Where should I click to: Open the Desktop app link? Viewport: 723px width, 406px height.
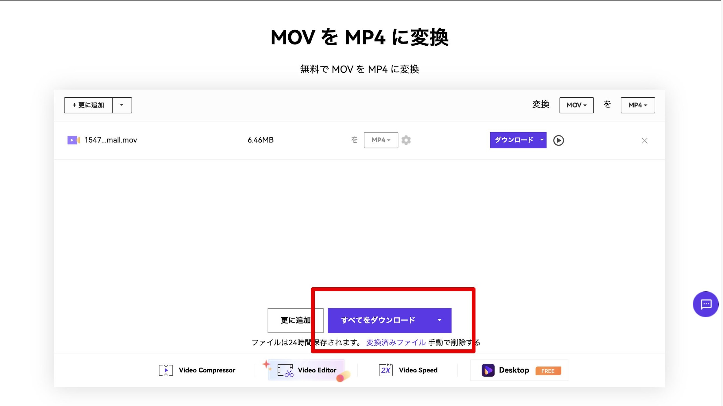coord(519,370)
